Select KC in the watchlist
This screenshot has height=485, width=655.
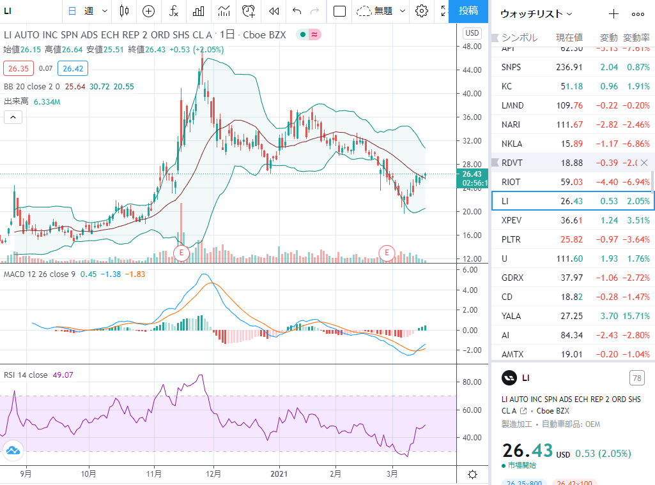click(x=571, y=86)
